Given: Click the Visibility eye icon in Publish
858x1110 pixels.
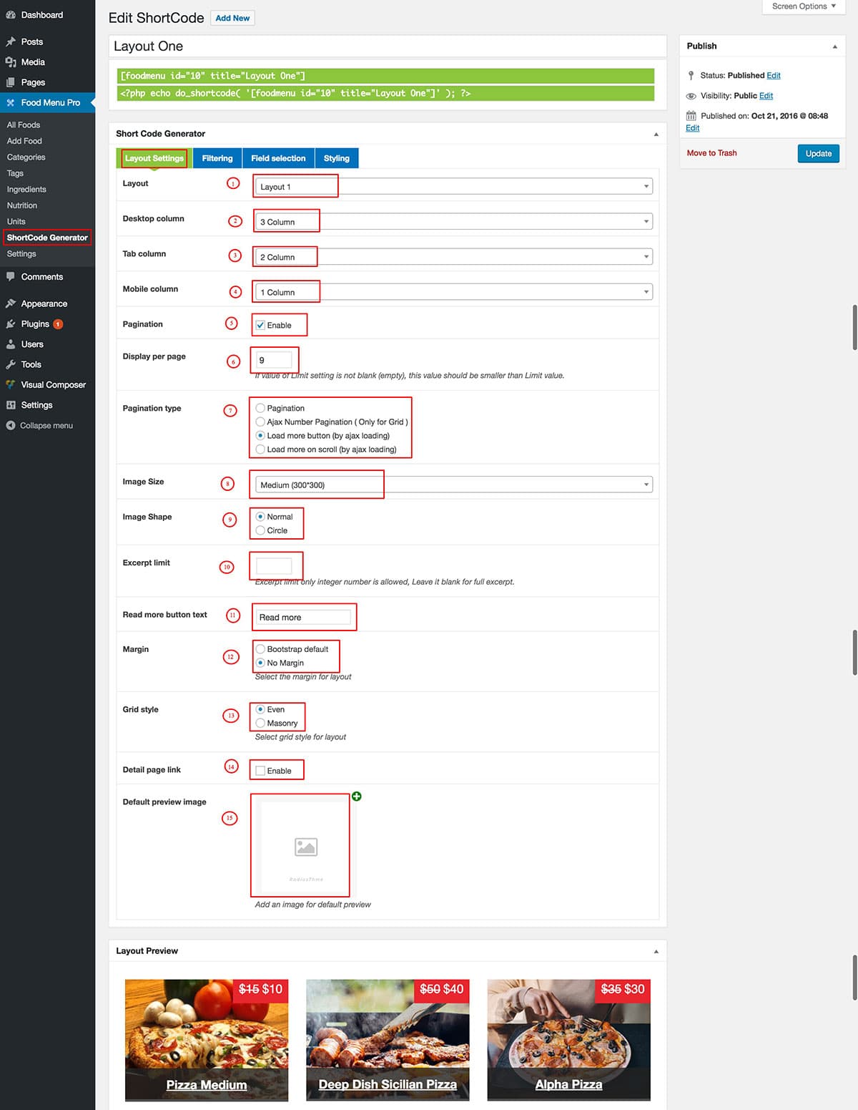Looking at the screenshot, I should click(691, 96).
